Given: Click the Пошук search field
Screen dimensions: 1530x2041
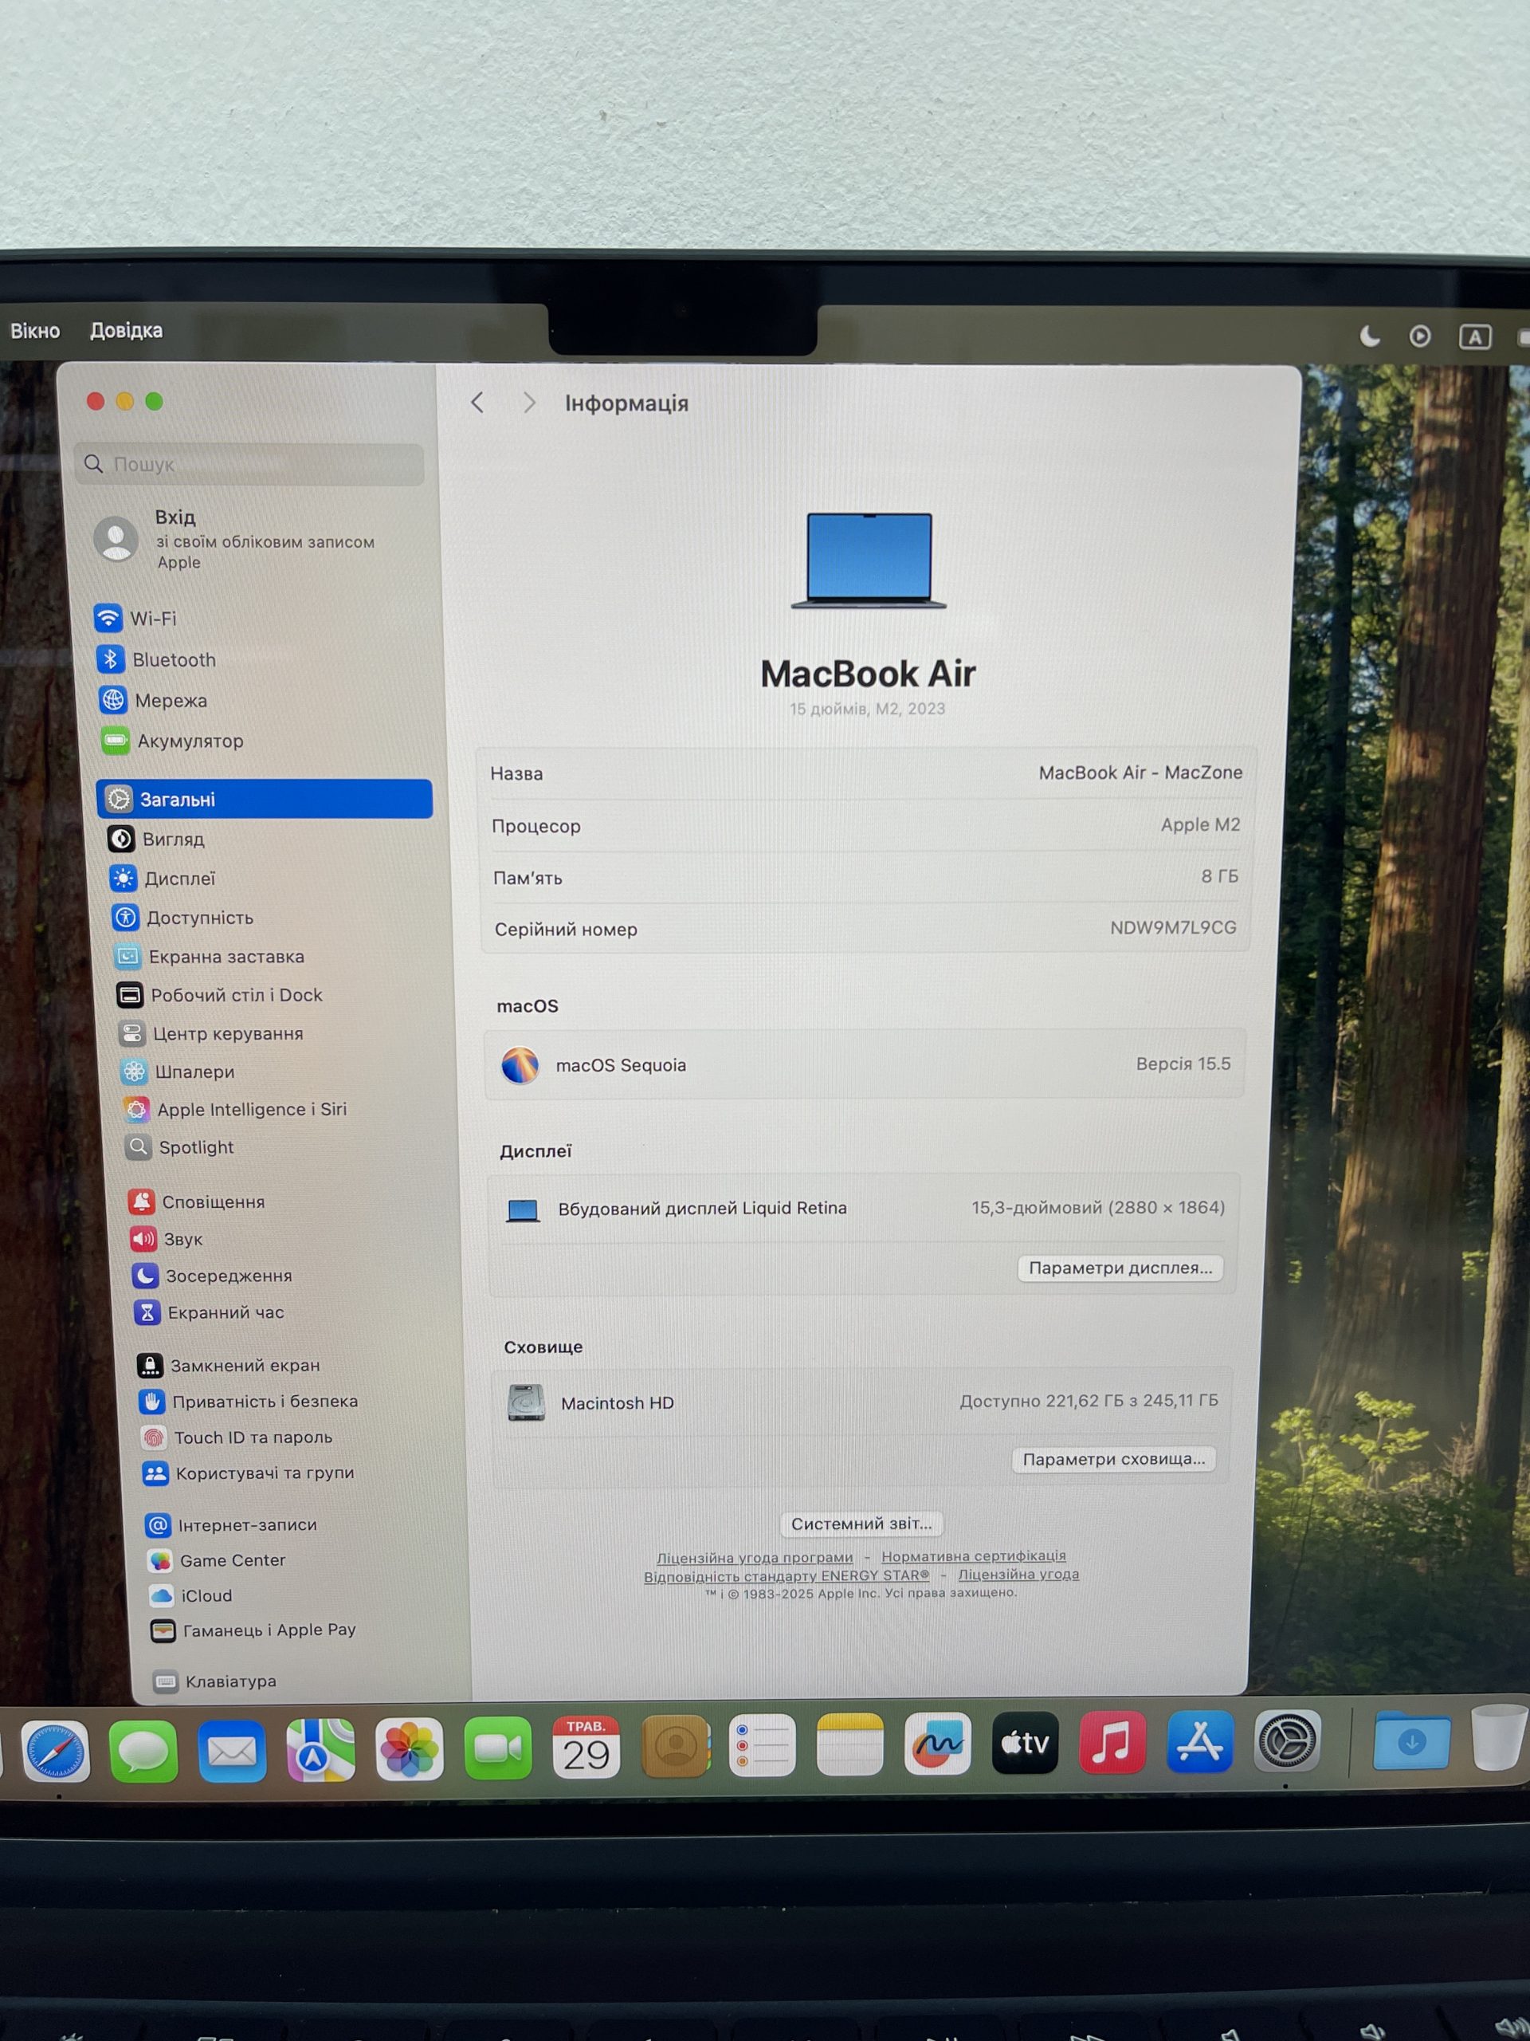Looking at the screenshot, I should click(x=249, y=464).
